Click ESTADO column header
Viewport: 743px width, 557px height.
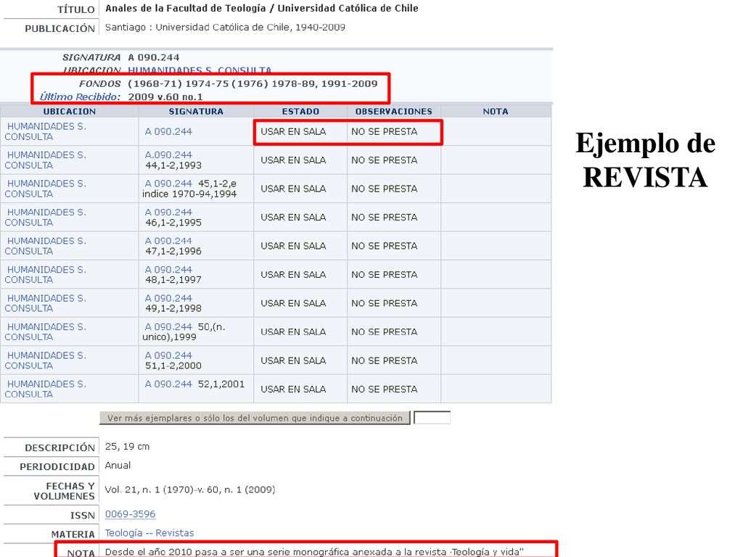tap(300, 111)
